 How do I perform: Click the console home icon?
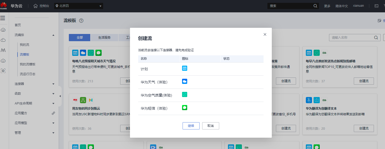point(36,6)
